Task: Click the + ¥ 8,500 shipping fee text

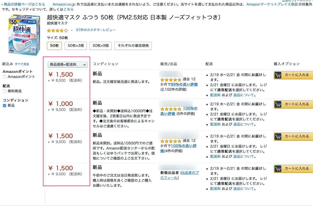Action: 65,80
